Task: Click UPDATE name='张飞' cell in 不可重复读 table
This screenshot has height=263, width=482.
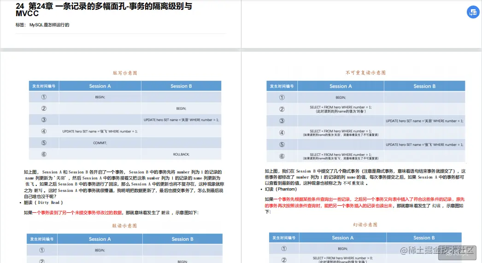Action: [x=424, y=145]
